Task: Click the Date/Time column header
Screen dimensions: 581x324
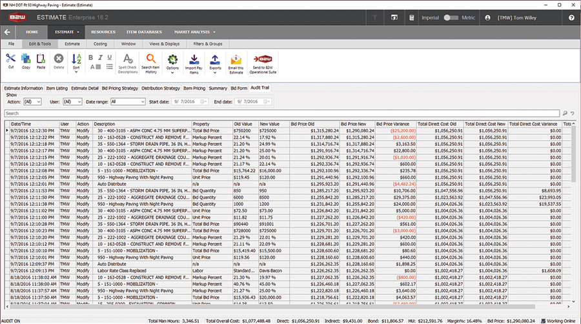Action: pyautogui.click(x=34, y=124)
